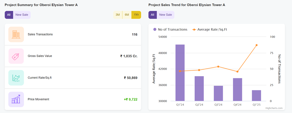
Task: Click the Price Movement value +₹ 9,722
Action: (131, 100)
